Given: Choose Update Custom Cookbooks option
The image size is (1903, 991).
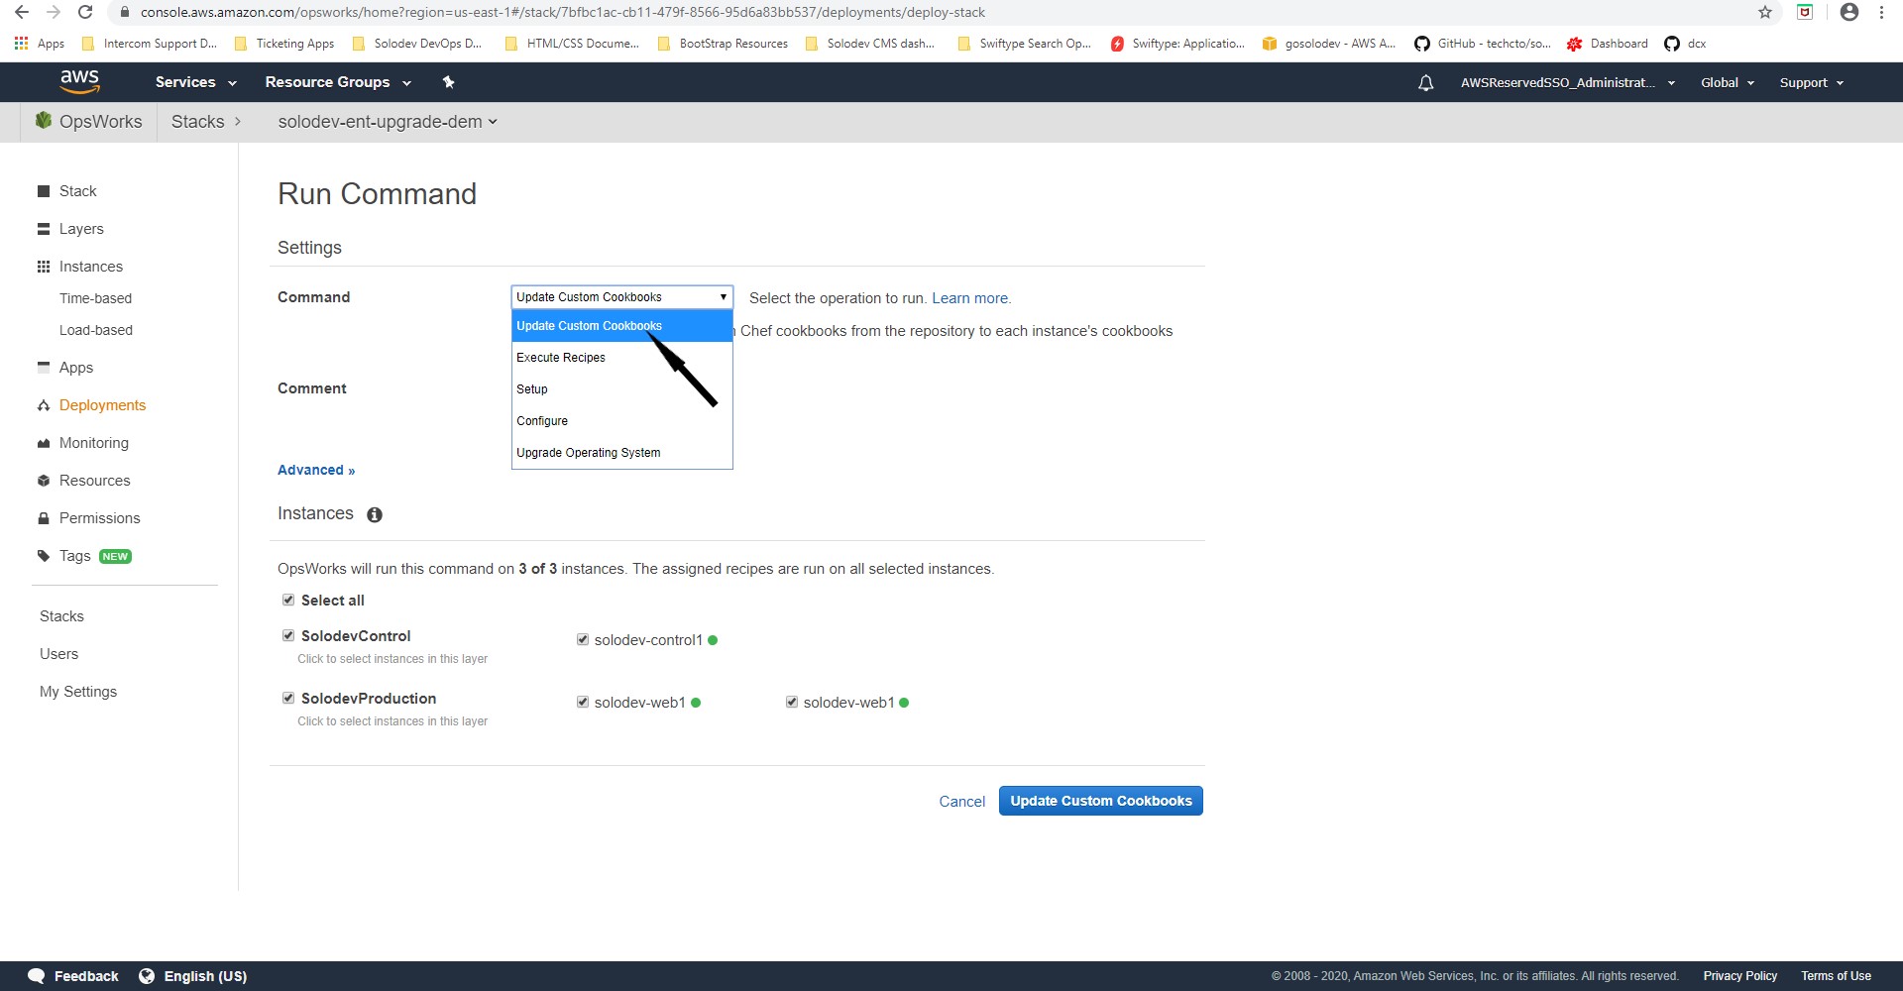Looking at the screenshot, I should point(621,326).
